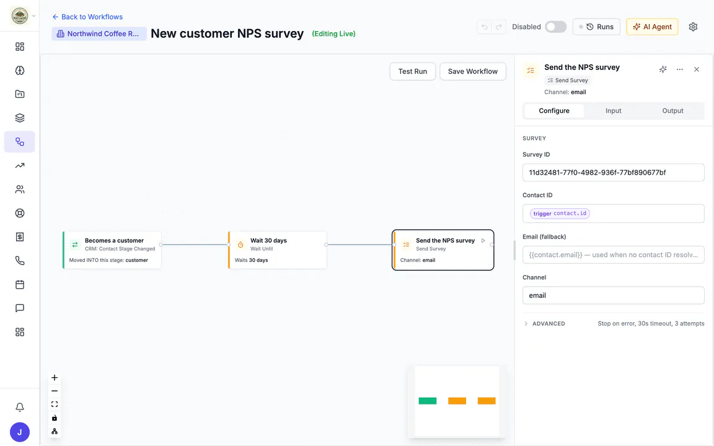Toggle the Disabled workflow switch

555,27
